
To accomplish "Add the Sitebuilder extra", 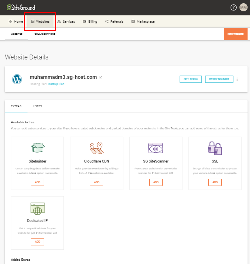I will tap(37, 182).
